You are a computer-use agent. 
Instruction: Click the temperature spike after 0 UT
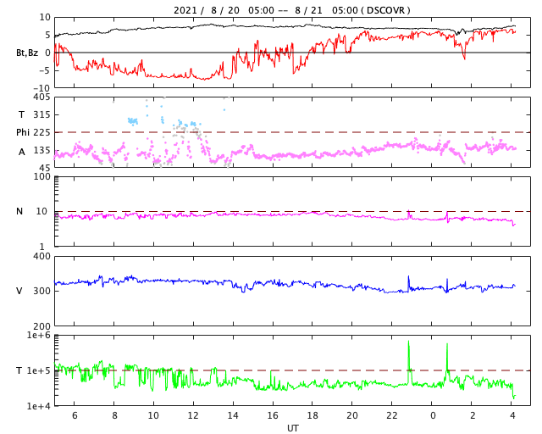447,362
